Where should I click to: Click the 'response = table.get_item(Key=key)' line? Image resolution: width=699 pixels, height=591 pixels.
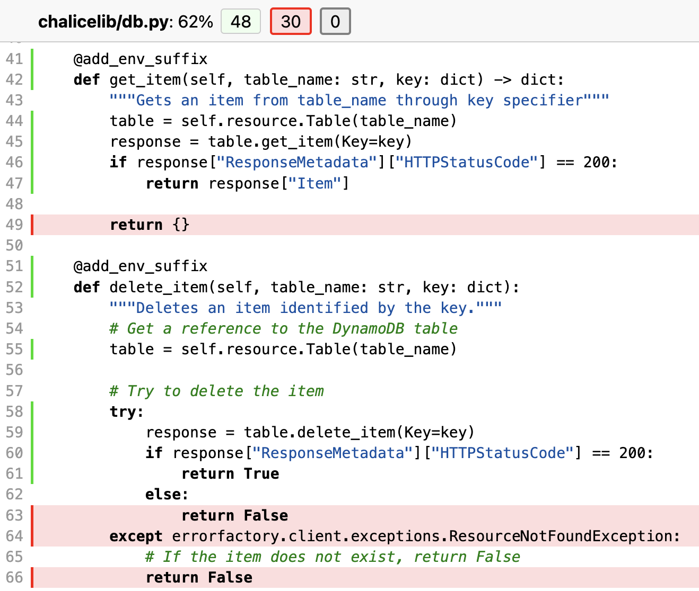click(x=261, y=141)
